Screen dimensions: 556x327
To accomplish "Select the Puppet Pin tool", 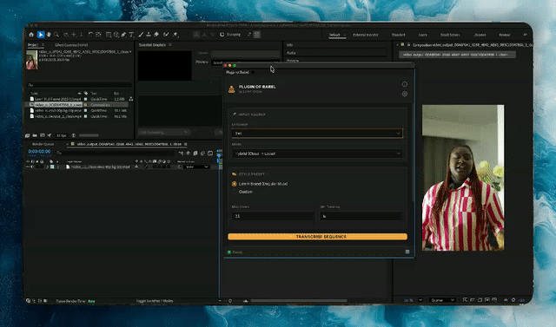I will [175, 35].
